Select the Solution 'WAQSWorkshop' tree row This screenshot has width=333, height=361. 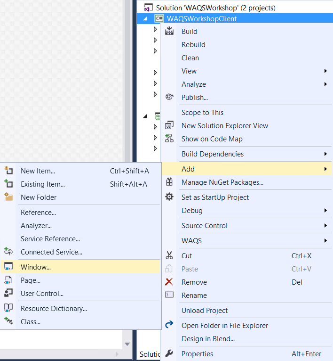(x=235, y=8)
